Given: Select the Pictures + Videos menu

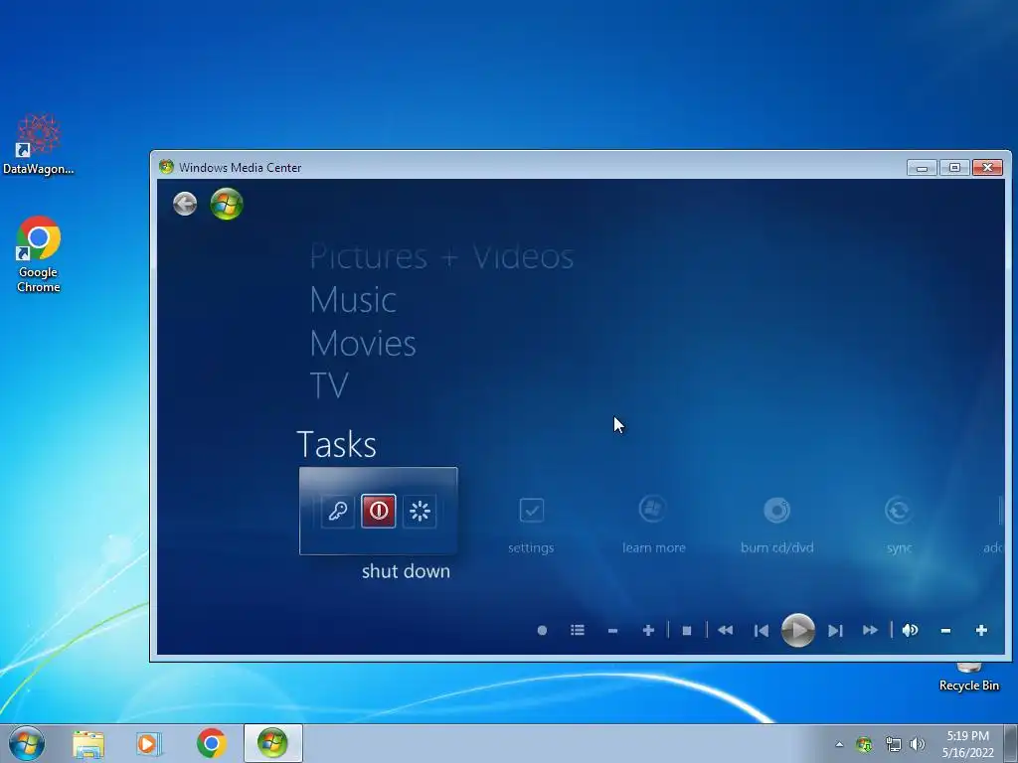Looking at the screenshot, I should point(441,256).
